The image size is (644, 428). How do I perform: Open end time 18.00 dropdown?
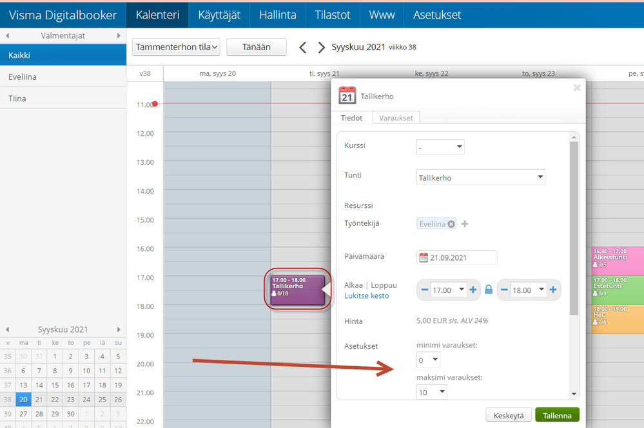coord(528,290)
